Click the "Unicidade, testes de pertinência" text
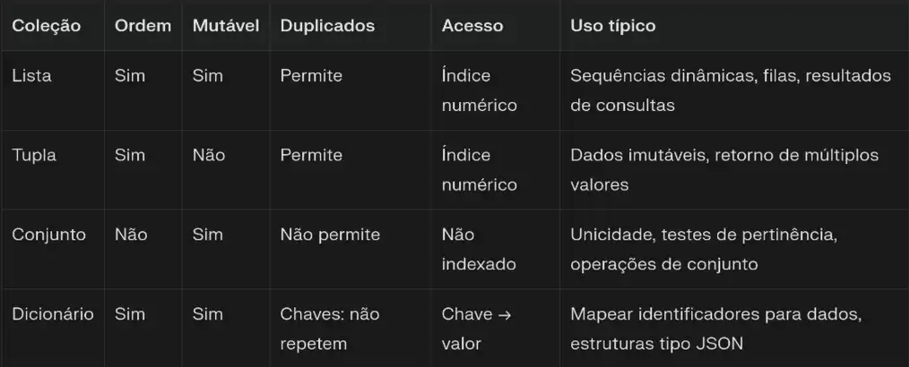The image size is (909, 367). tap(707, 235)
